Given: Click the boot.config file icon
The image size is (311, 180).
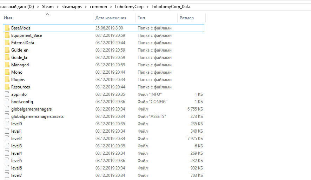Looking at the screenshot, I should coord(7,101).
